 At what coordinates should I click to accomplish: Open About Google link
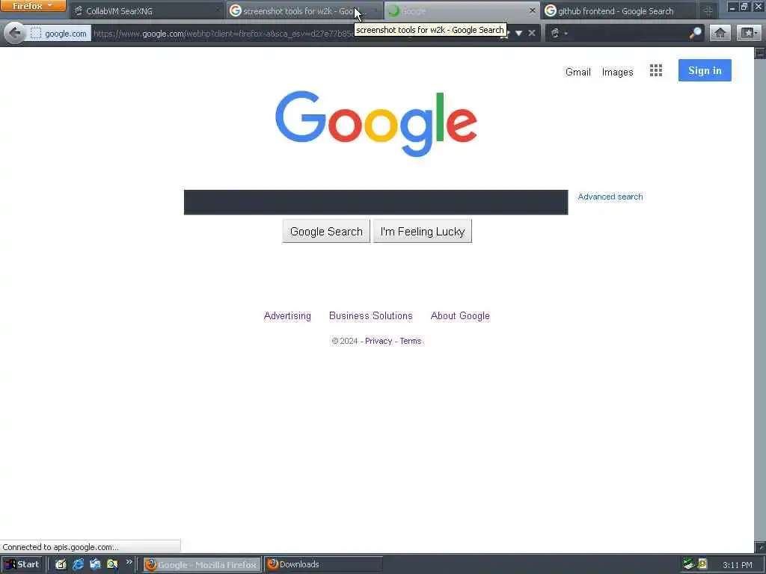[x=460, y=316]
